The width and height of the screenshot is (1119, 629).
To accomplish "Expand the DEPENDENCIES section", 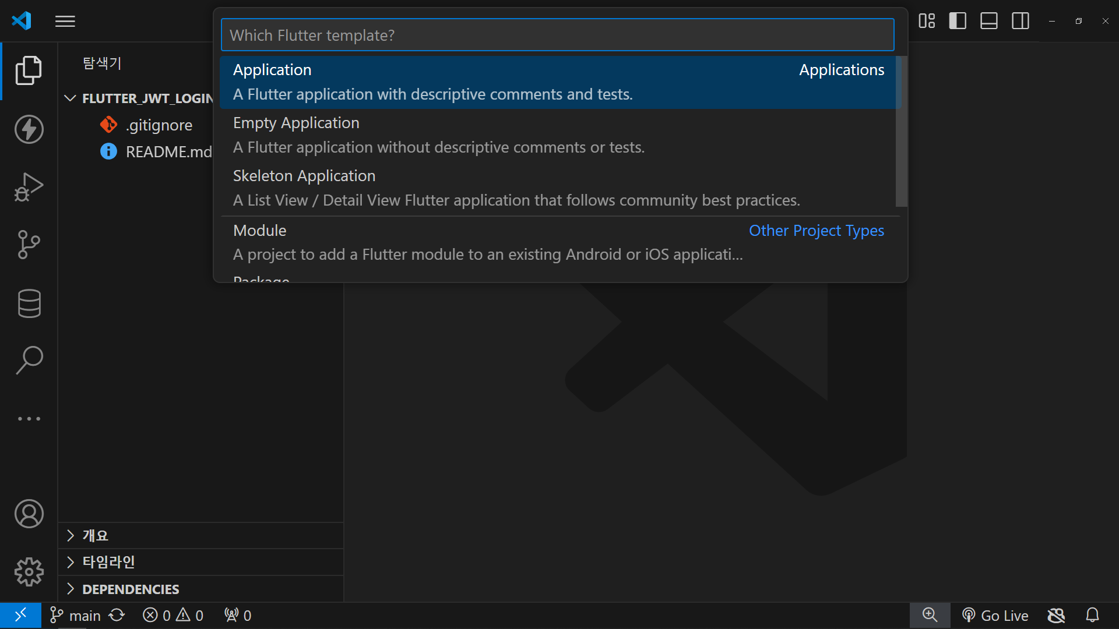I will click(200, 589).
